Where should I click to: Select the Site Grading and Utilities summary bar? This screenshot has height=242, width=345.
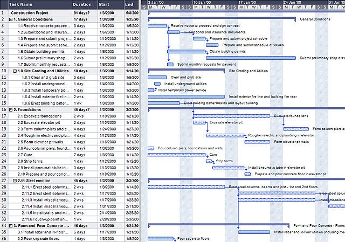[187, 71]
